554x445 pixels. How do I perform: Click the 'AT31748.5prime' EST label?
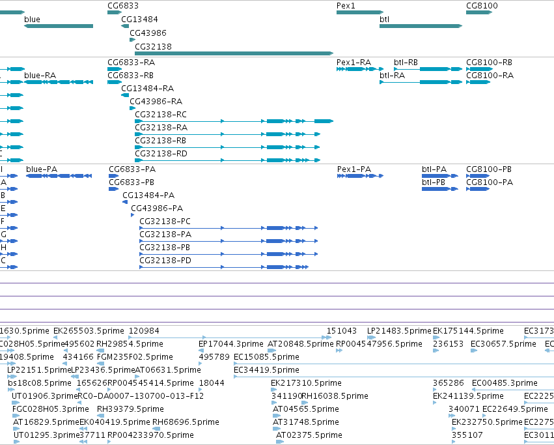point(306,423)
